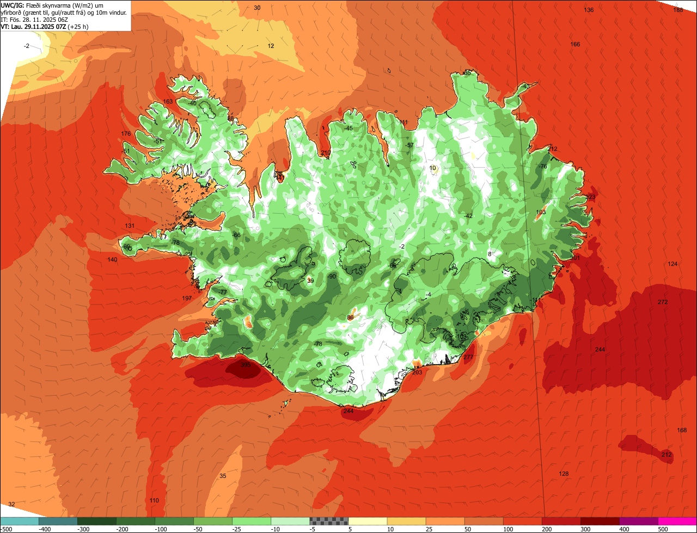
Task: Click the -77 value in southwest Iceland
Action: pos(222,292)
